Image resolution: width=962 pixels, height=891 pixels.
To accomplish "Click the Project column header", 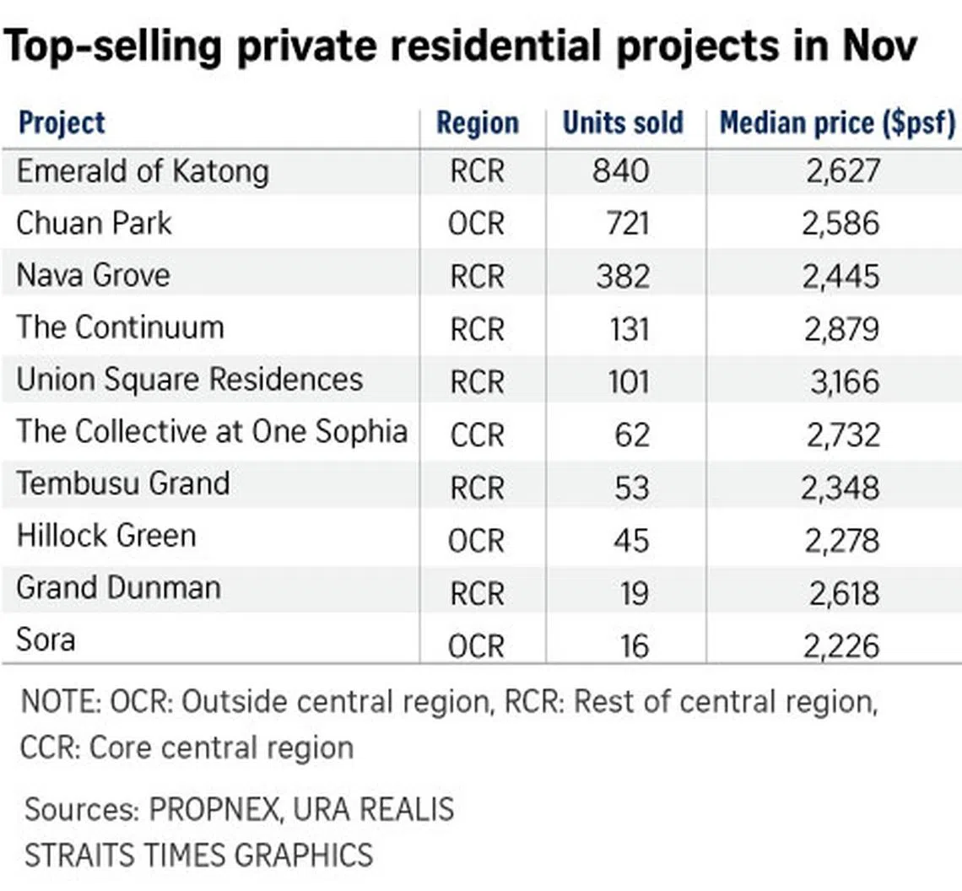I will 62,123.
